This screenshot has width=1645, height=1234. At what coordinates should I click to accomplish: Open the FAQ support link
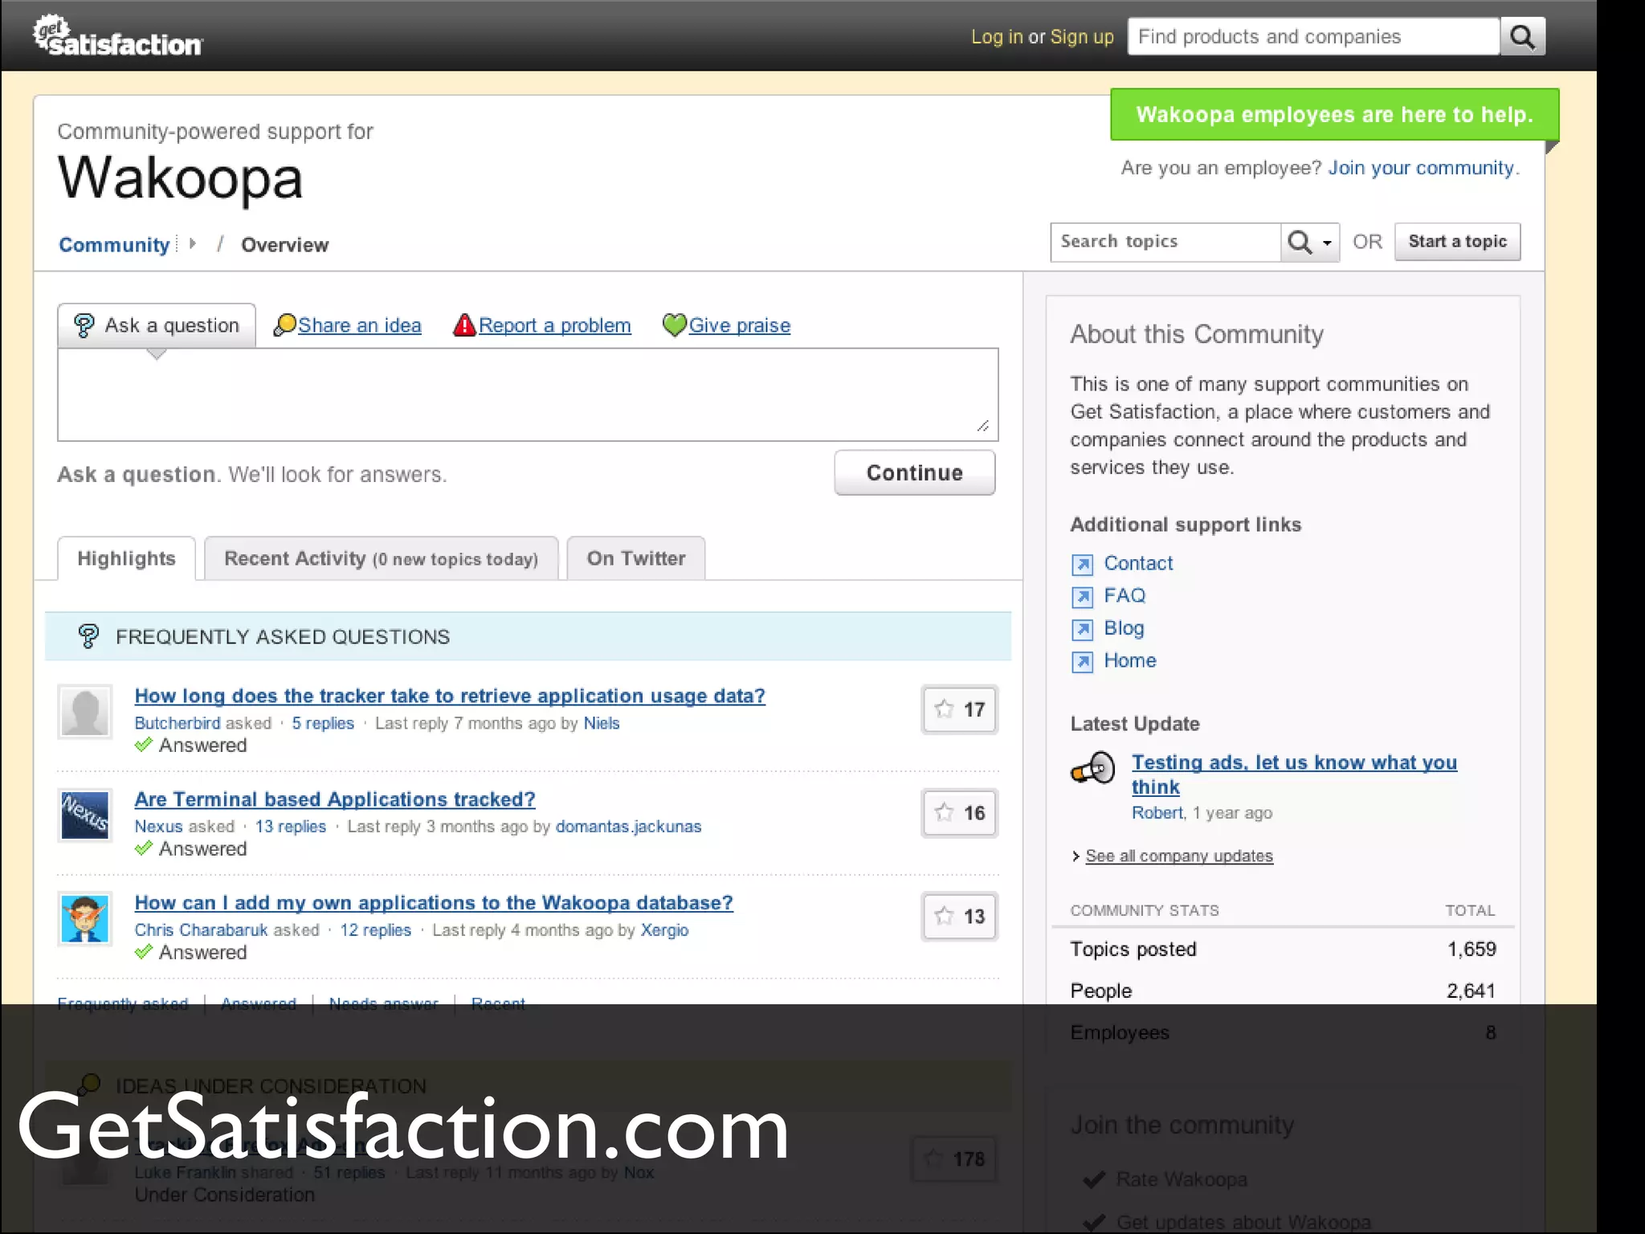tap(1125, 595)
